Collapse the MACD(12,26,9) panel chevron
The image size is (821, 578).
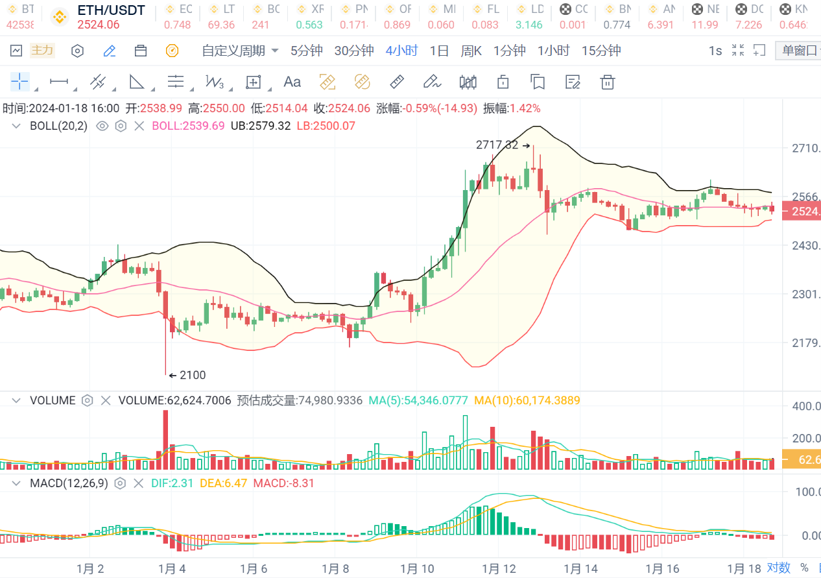(x=16, y=483)
